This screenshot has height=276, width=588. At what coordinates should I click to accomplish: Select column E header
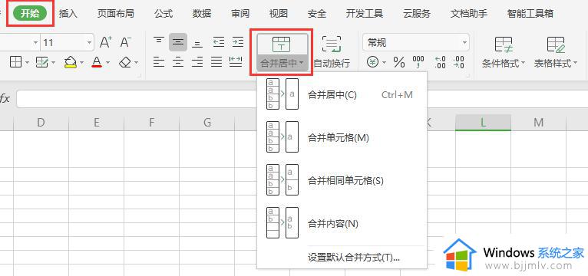coord(97,122)
